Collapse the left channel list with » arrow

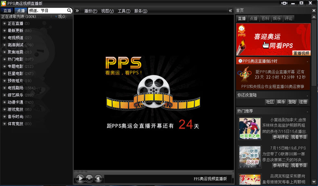point(77,11)
